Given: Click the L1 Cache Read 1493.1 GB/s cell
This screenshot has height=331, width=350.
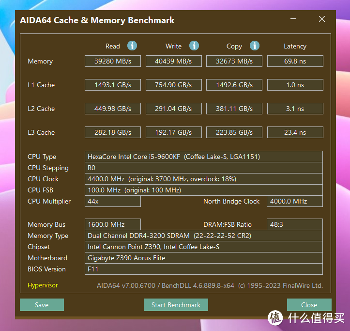Looking at the screenshot, I should coord(113,85).
